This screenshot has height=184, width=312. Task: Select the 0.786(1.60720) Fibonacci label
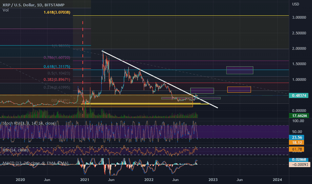pos(57,58)
